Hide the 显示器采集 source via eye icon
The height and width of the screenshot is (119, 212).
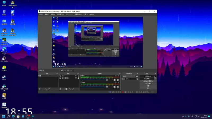pyautogui.click(x=76, y=78)
